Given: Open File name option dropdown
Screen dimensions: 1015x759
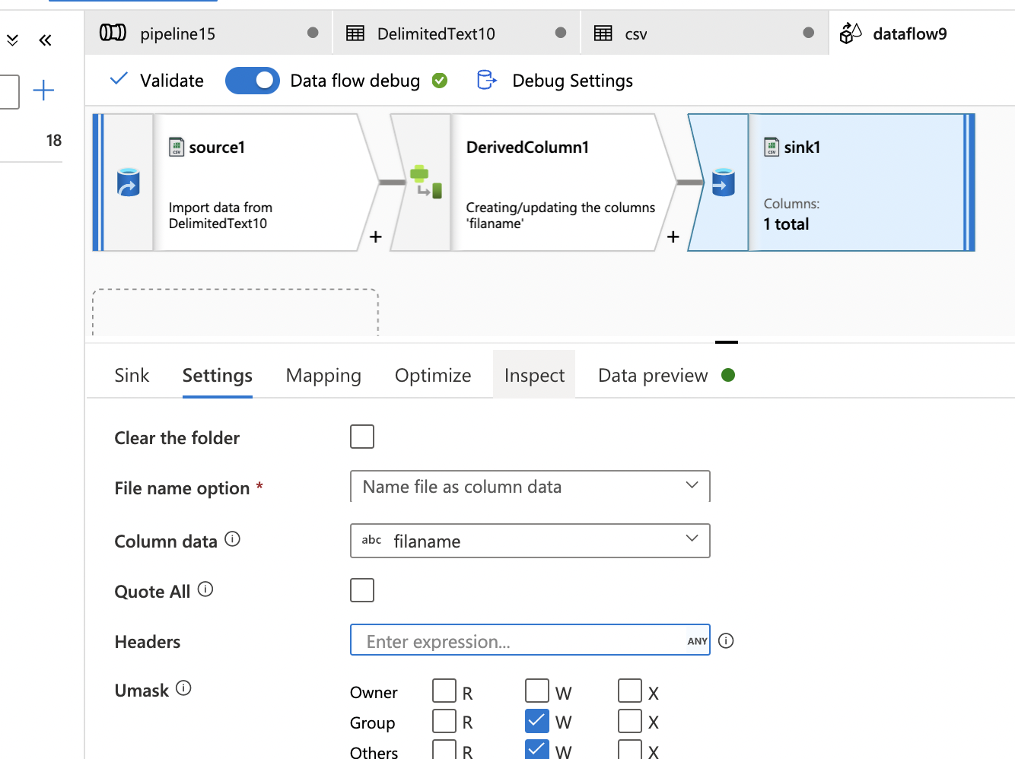Looking at the screenshot, I should 530,487.
